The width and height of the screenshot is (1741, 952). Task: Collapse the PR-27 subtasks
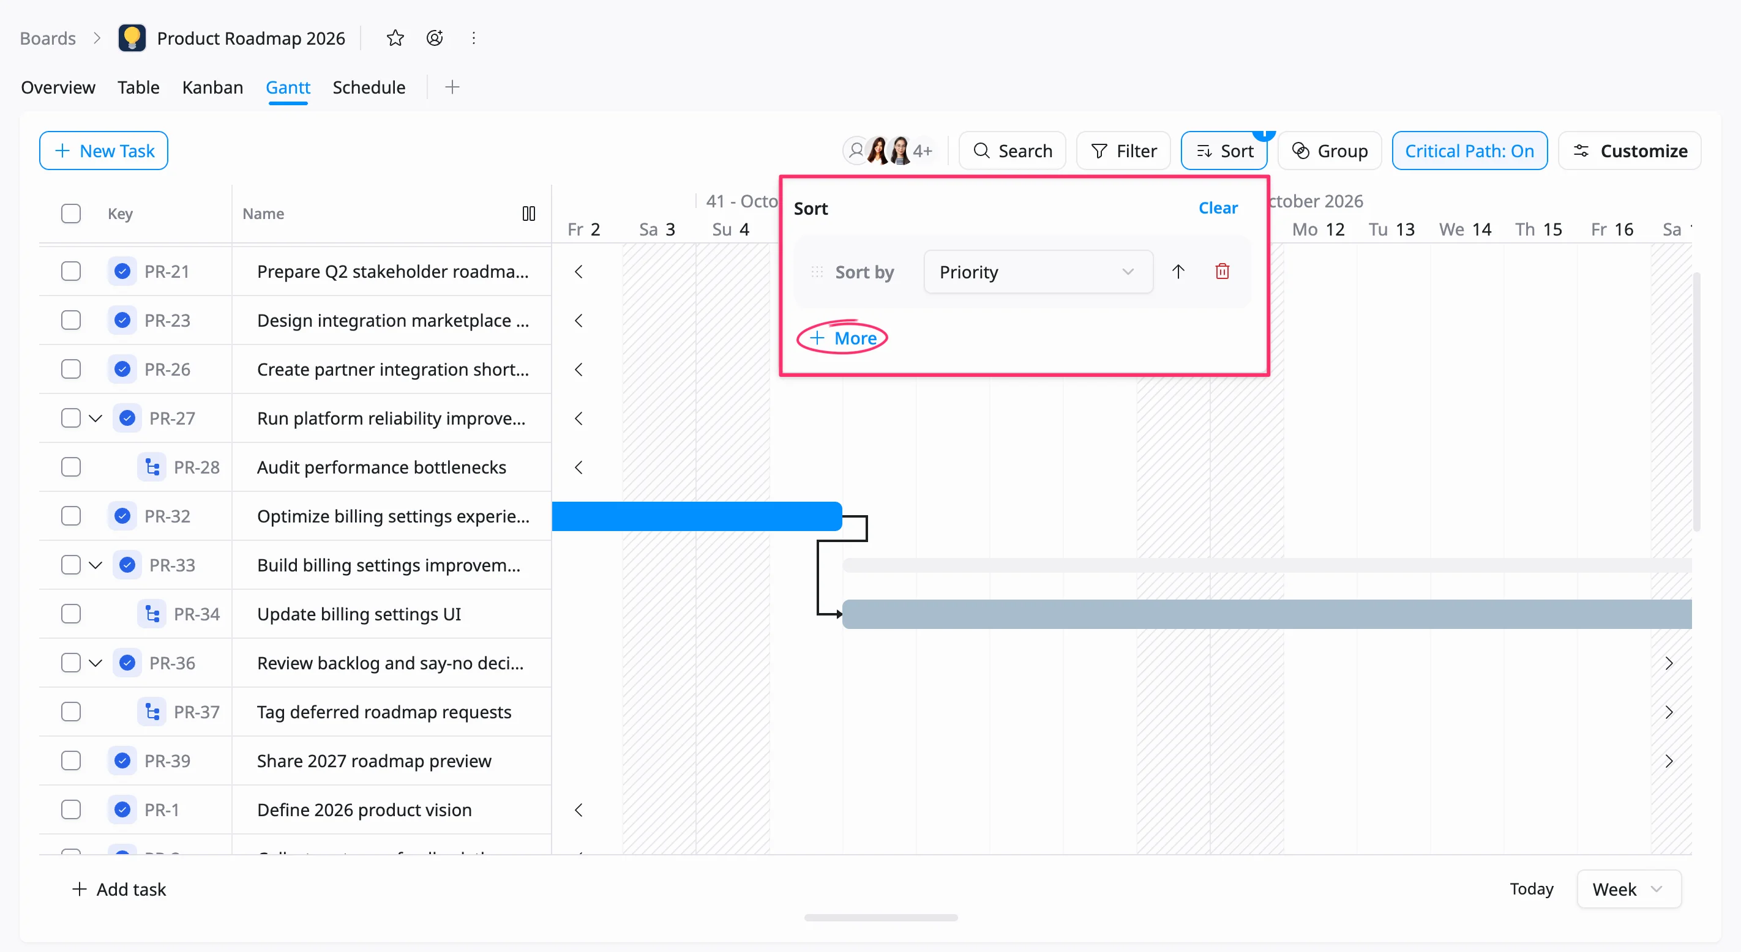click(x=95, y=418)
